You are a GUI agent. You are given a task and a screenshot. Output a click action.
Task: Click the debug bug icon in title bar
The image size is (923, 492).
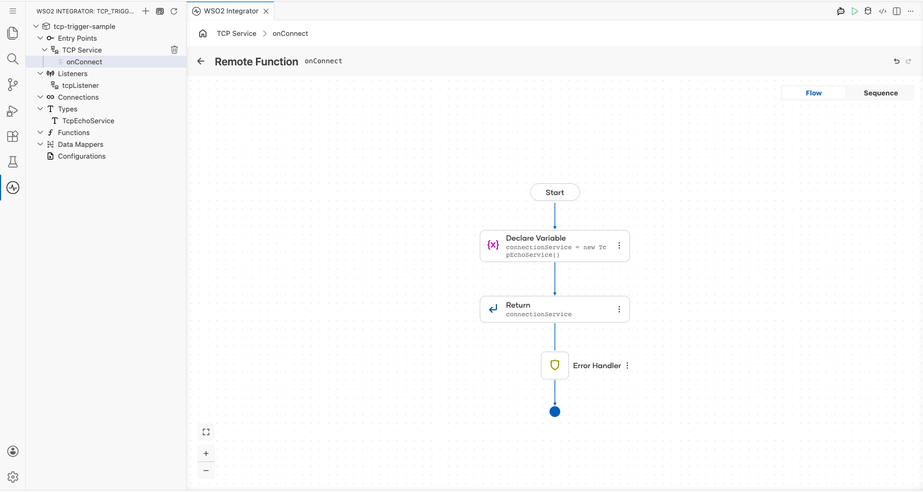[x=868, y=11]
